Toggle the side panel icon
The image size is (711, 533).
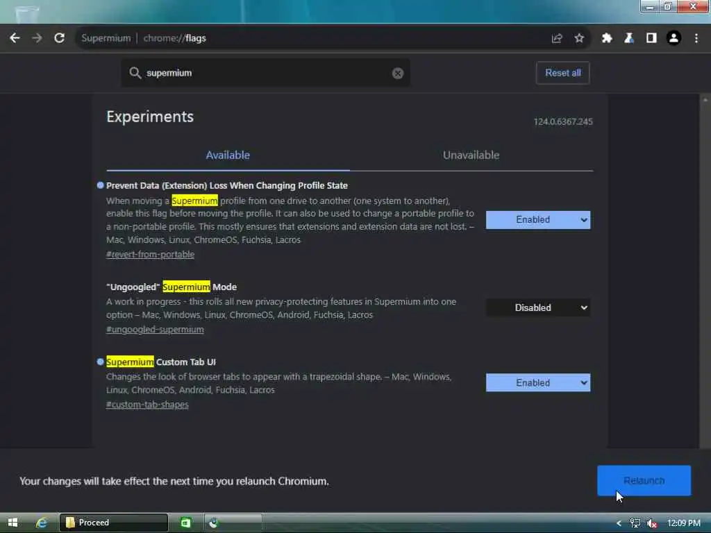(x=651, y=38)
